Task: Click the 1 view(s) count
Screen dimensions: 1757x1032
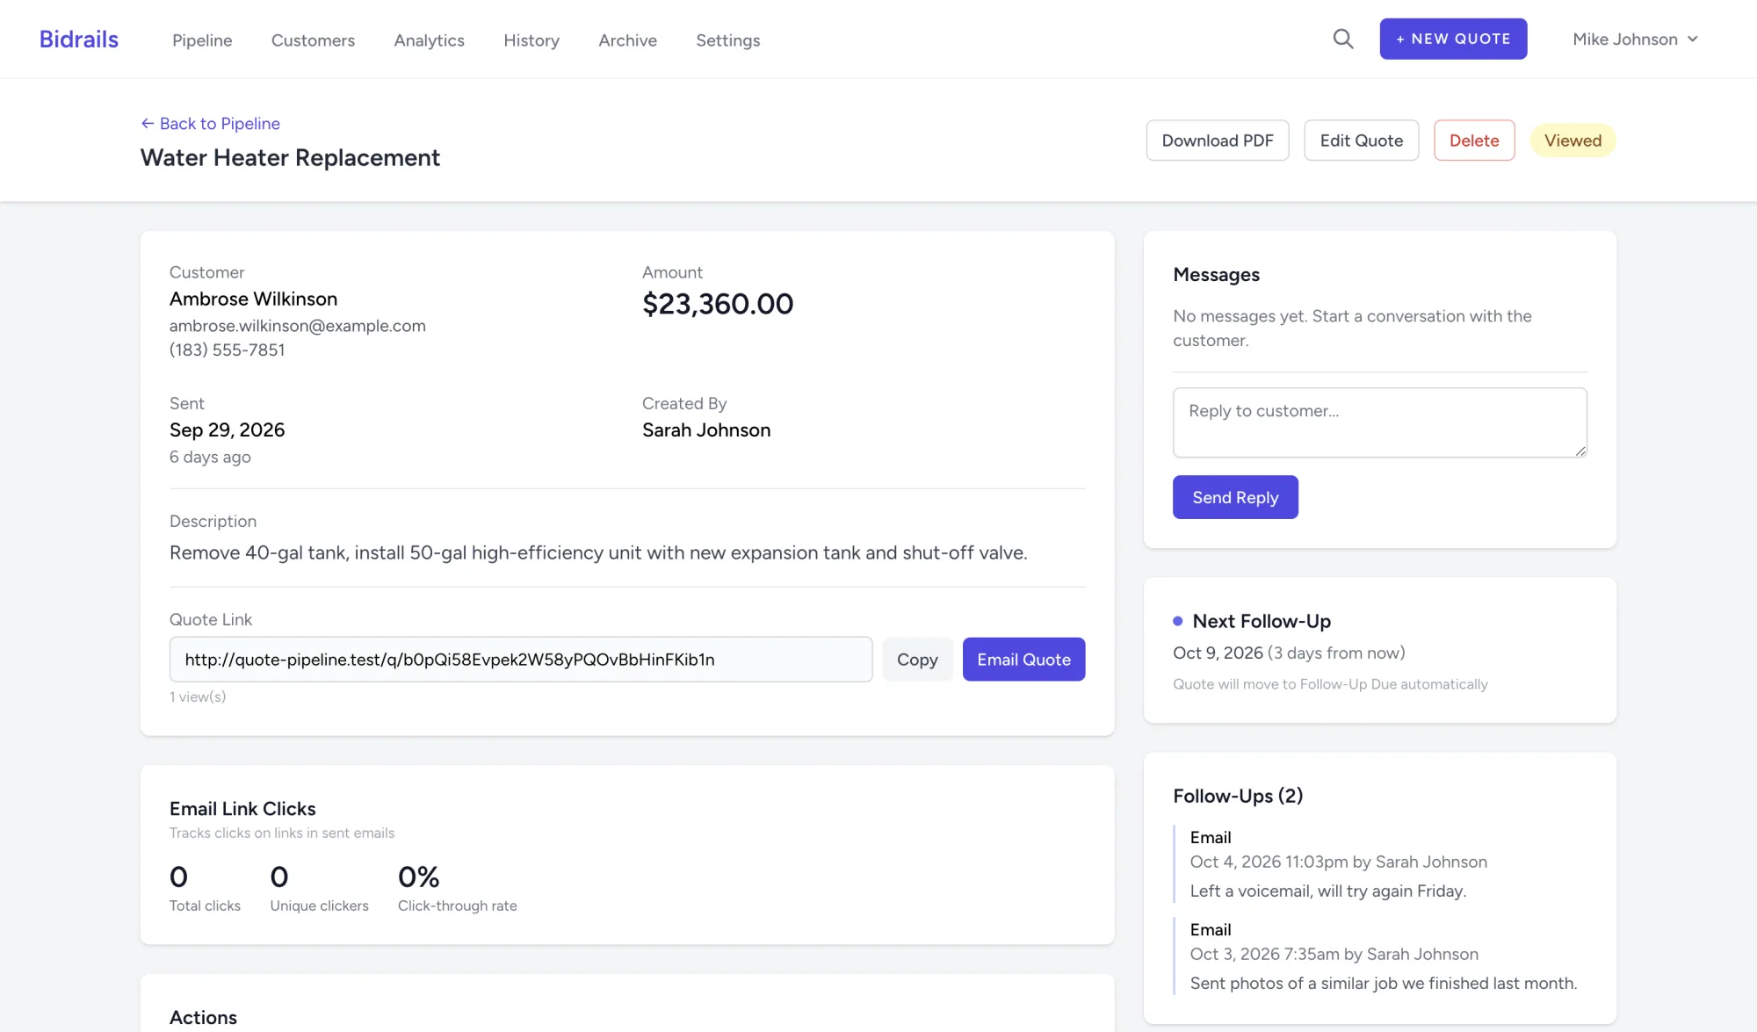Action: [x=198, y=696]
